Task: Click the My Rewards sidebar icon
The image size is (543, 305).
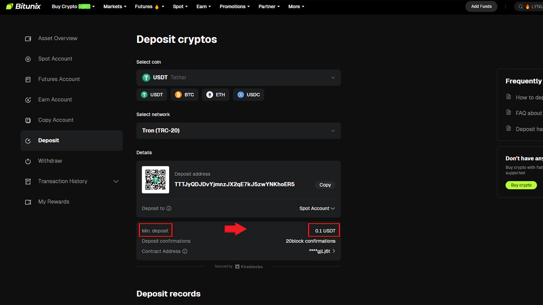Action: click(28, 202)
